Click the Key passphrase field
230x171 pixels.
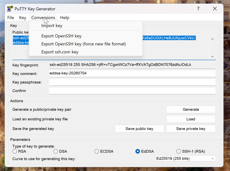132,82
